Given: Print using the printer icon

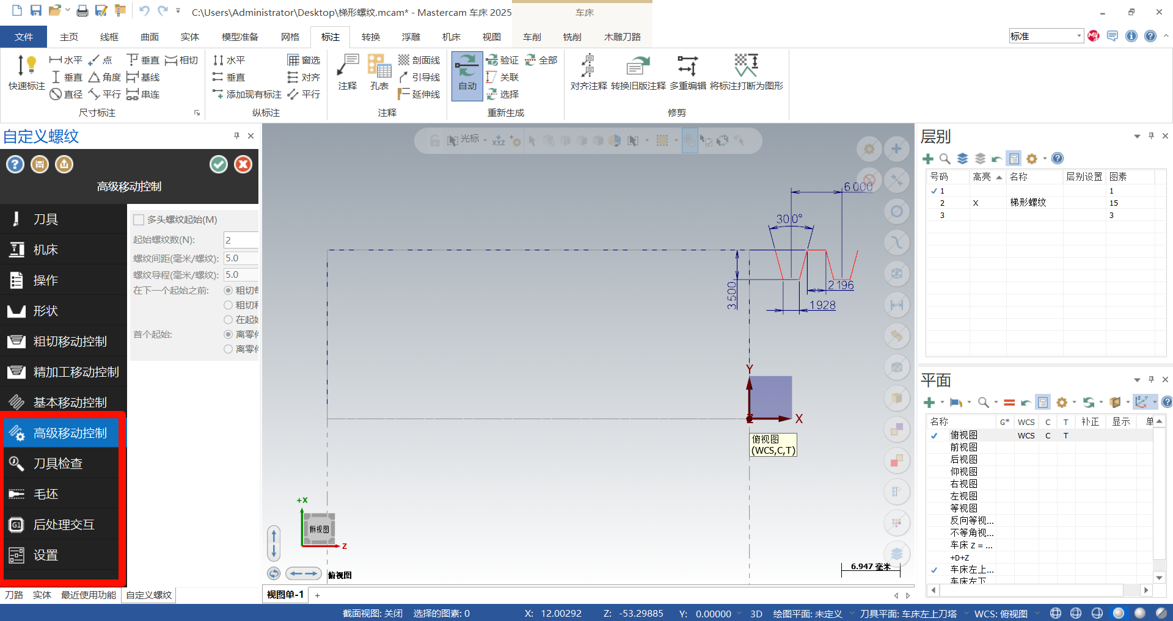Looking at the screenshot, I should tap(82, 10).
